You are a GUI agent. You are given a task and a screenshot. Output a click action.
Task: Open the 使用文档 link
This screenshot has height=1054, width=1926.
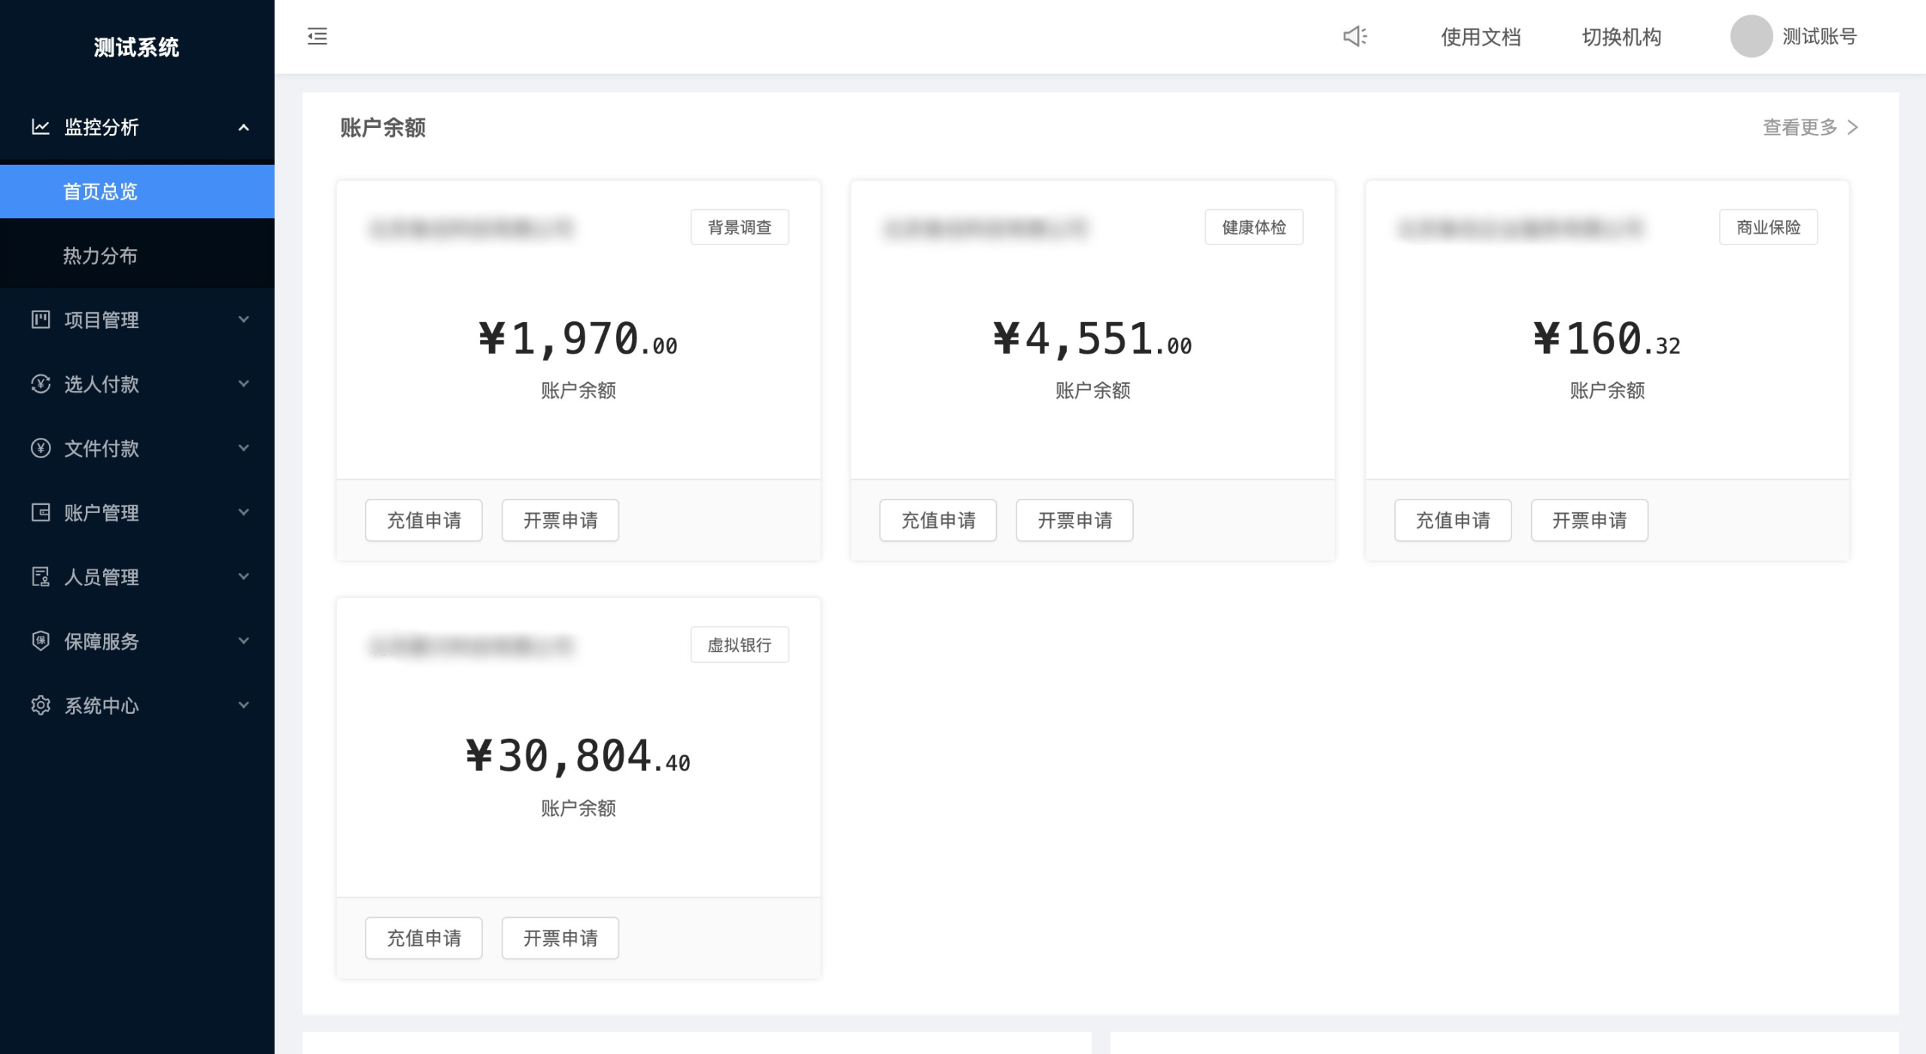[x=1481, y=37]
